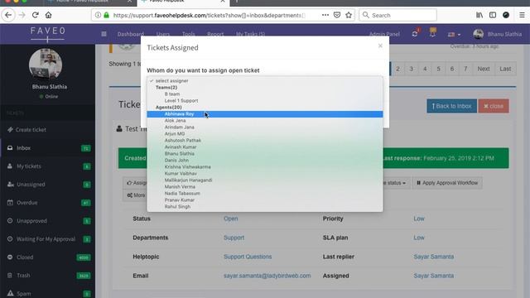This screenshot has height=298, width=530.
Task: Open page actions three-dot menu
Action: coord(325,15)
